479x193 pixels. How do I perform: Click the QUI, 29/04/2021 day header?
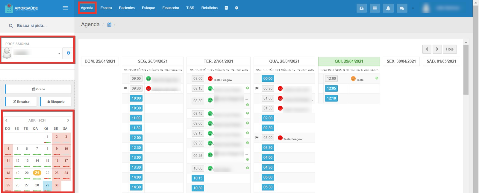[x=349, y=61]
